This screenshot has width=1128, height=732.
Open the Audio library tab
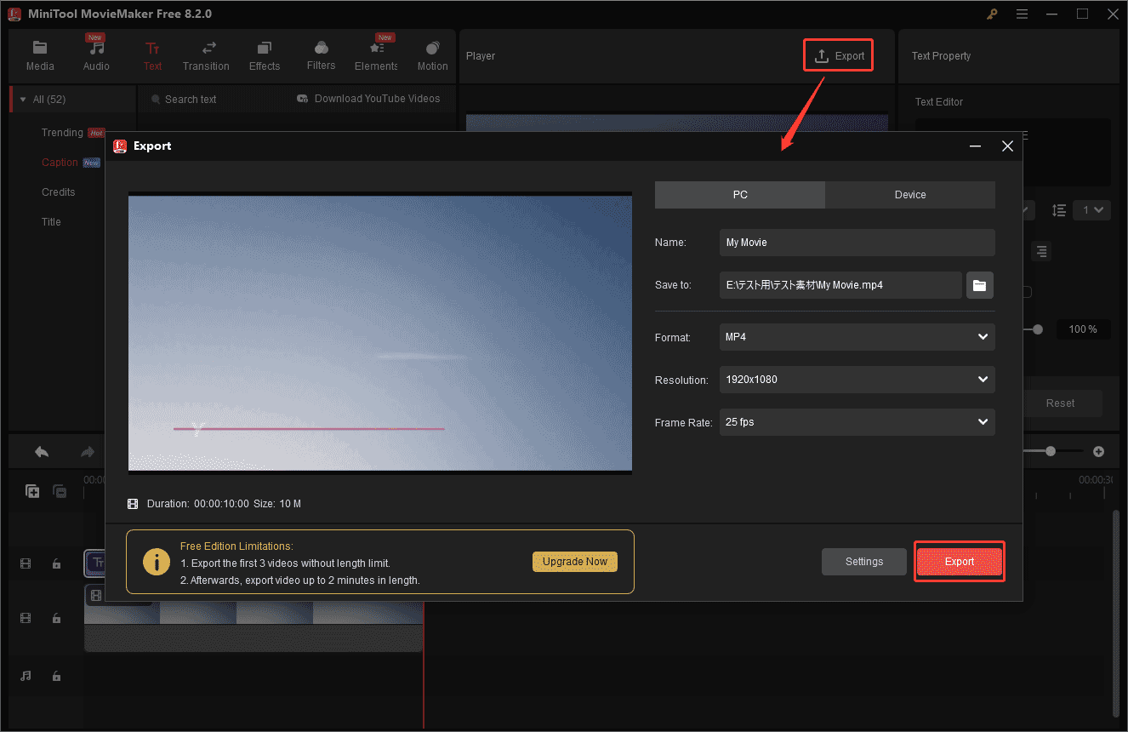(96, 56)
